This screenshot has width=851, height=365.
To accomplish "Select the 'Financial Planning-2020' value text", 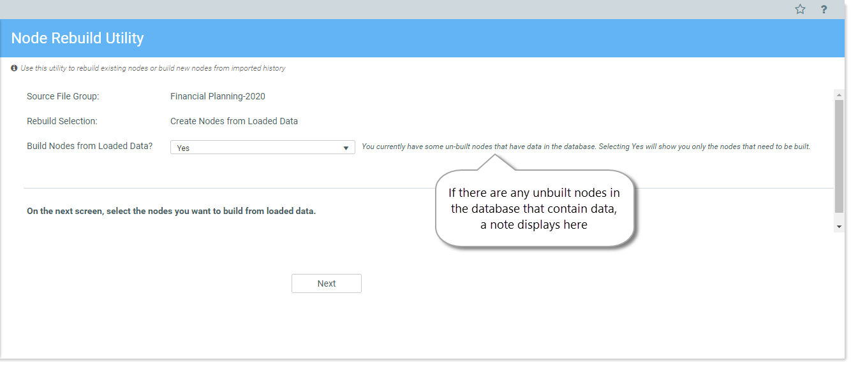I will (x=218, y=97).
